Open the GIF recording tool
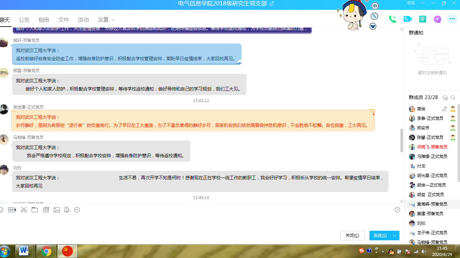Image resolution: width=460 pixels, height=258 pixels. 12,210
